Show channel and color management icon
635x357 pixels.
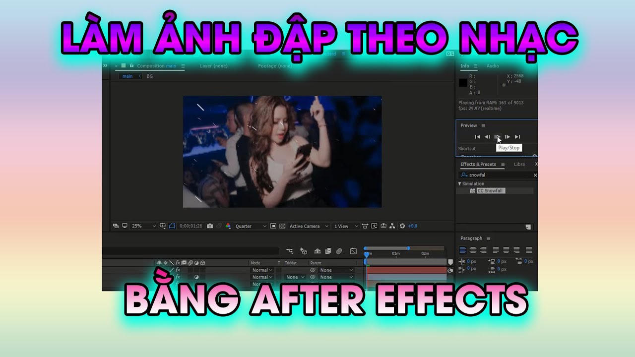pos(228,226)
